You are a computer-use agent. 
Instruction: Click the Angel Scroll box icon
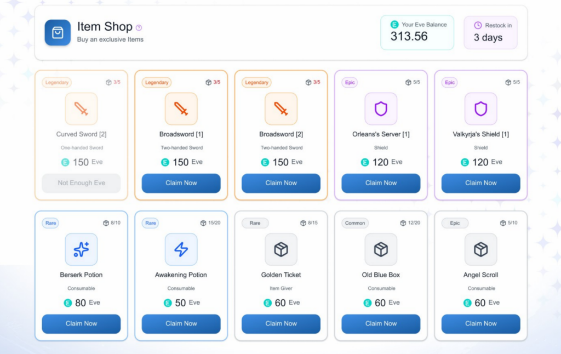[x=480, y=249]
